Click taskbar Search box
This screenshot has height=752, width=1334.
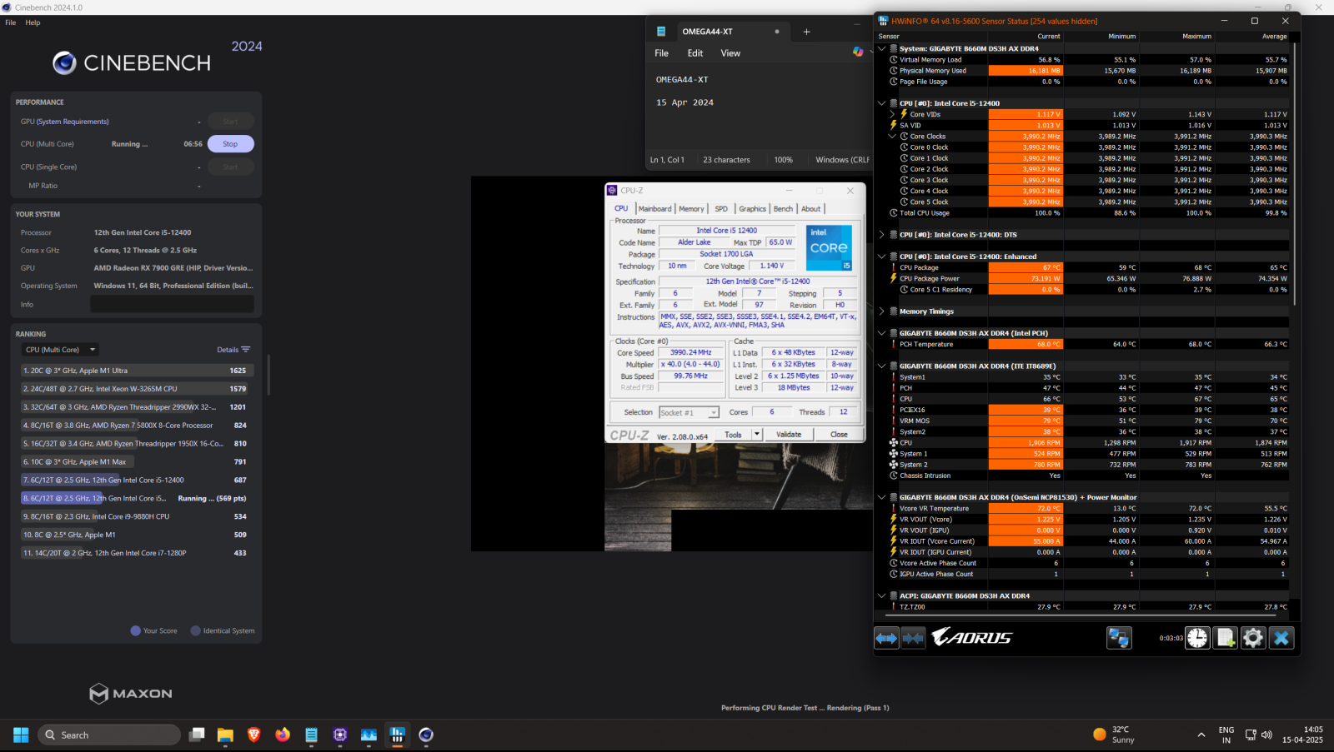[x=109, y=735]
